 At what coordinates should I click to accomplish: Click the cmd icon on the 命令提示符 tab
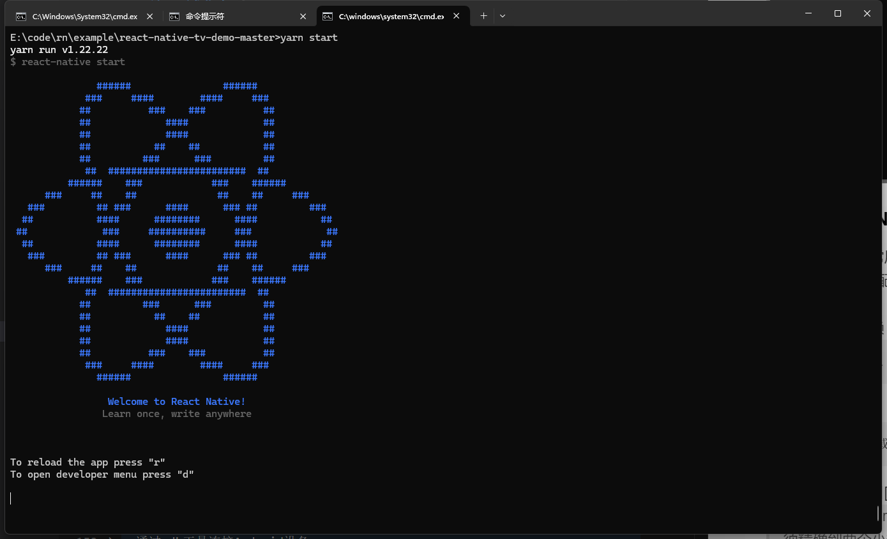point(174,16)
